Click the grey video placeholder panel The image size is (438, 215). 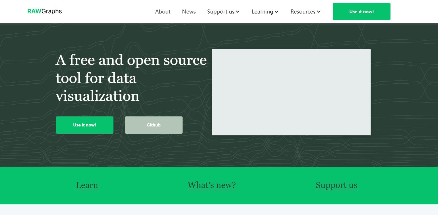(x=291, y=92)
